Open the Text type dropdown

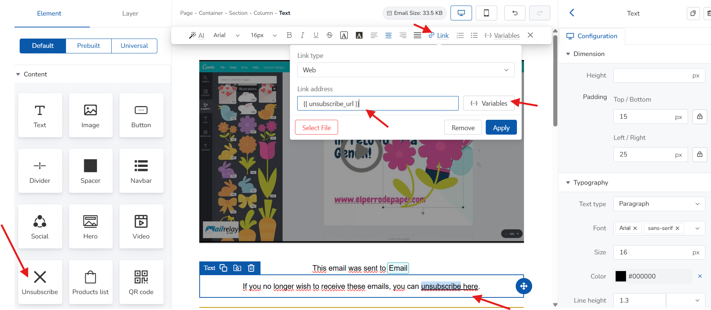tap(659, 204)
